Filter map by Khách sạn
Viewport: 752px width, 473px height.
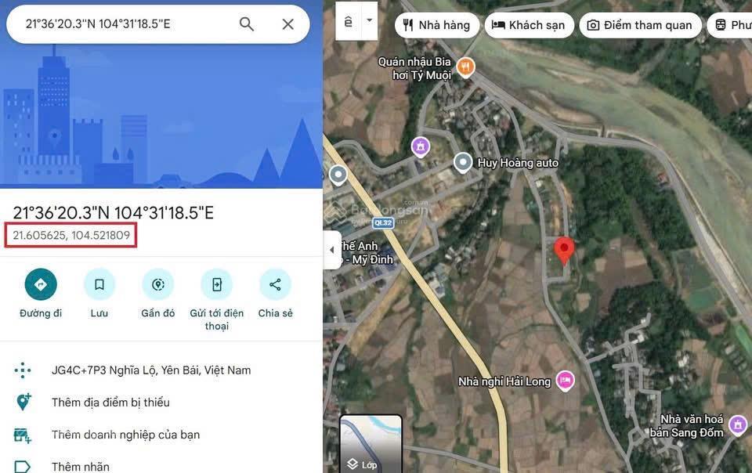(529, 25)
